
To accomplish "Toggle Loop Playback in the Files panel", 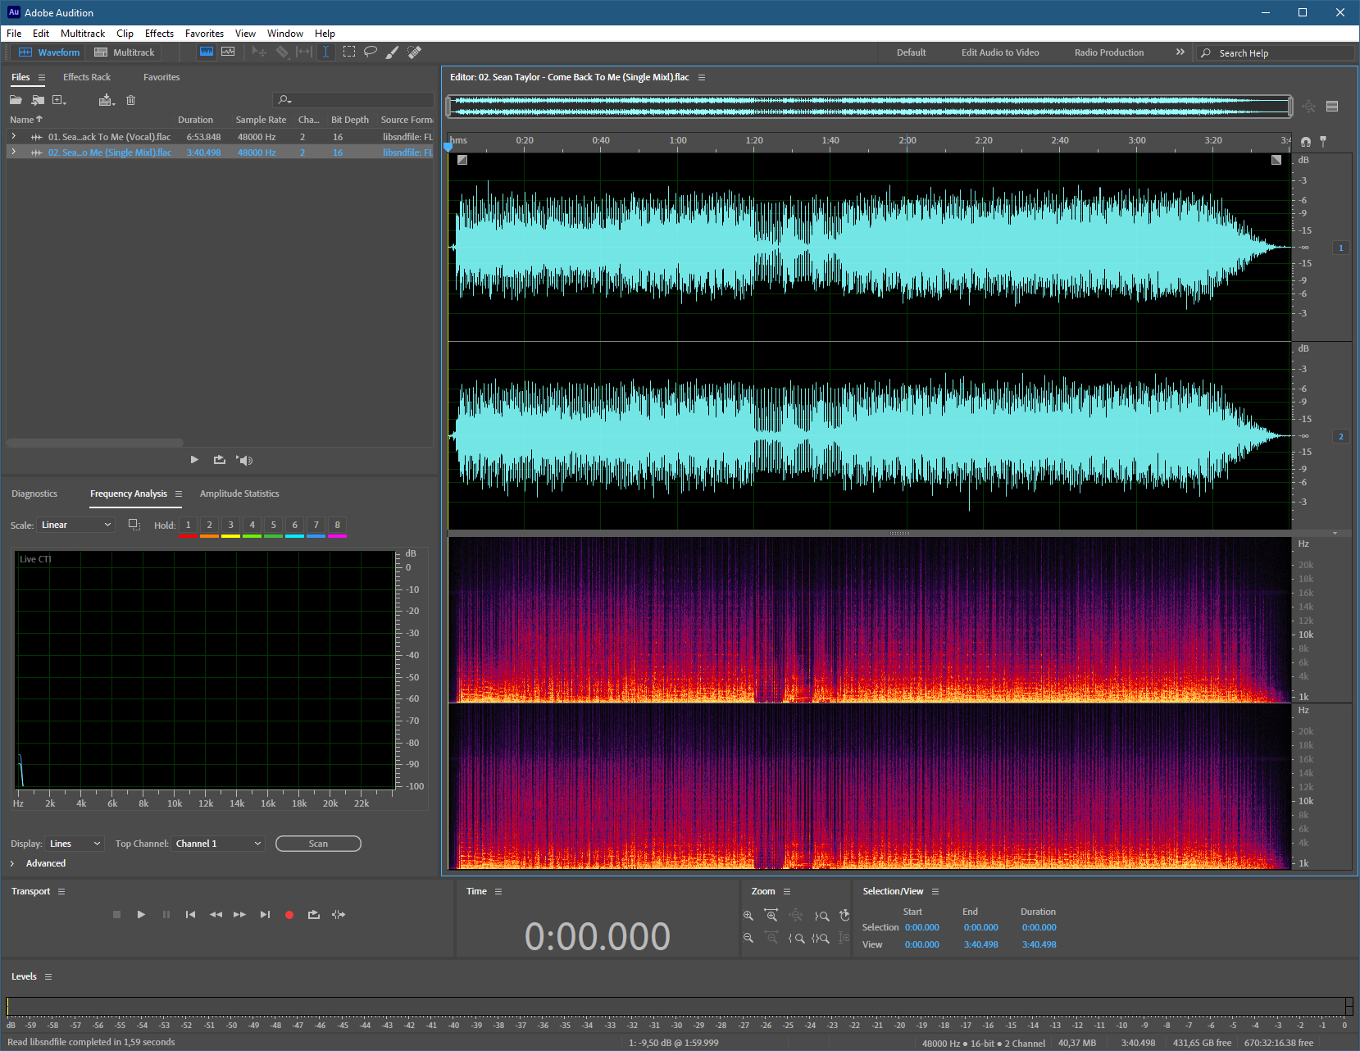I will pyautogui.click(x=220, y=460).
